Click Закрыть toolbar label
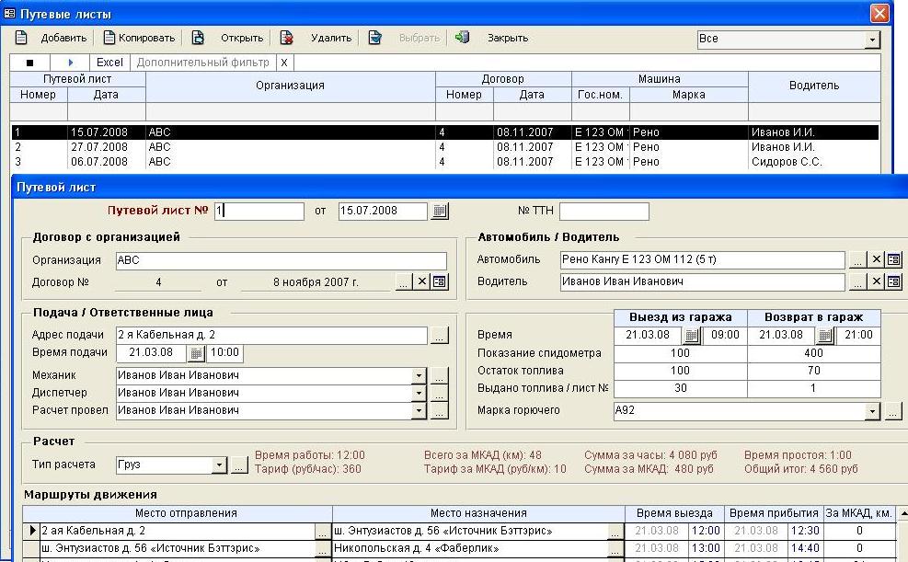This screenshot has width=908, height=562. (x=508, y=39)
